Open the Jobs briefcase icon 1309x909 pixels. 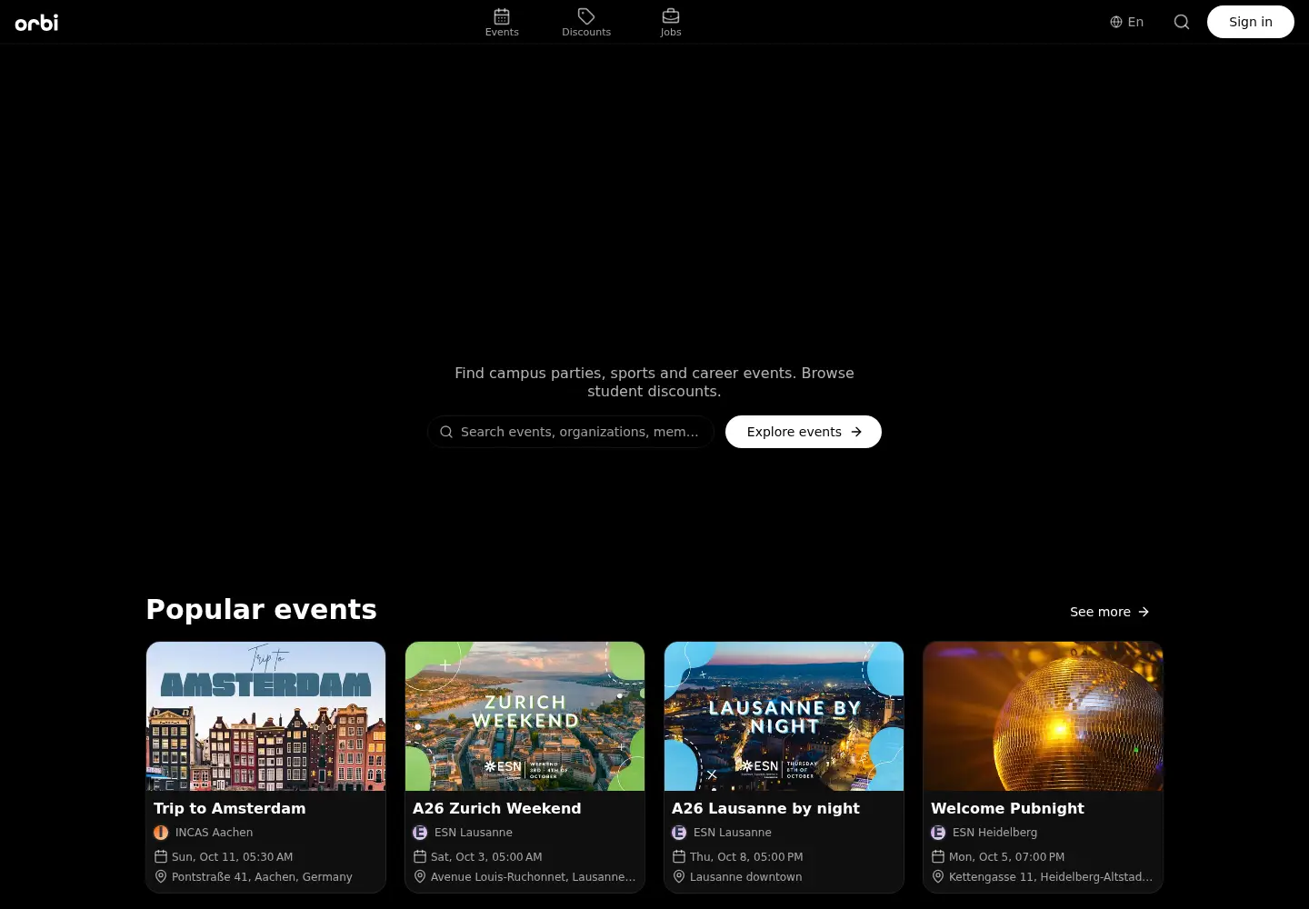(x=671, y=16)
